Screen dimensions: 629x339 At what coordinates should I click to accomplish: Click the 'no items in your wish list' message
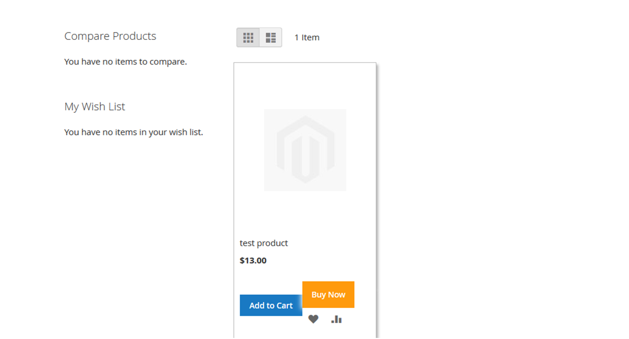133,132
